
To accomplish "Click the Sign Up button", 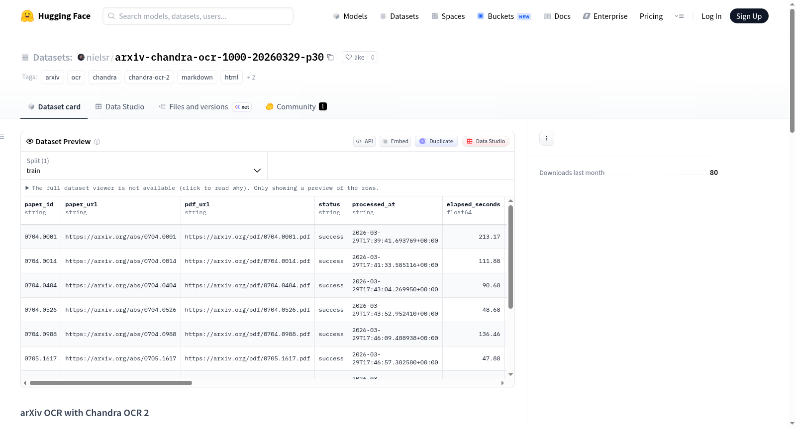I will 749,16.
